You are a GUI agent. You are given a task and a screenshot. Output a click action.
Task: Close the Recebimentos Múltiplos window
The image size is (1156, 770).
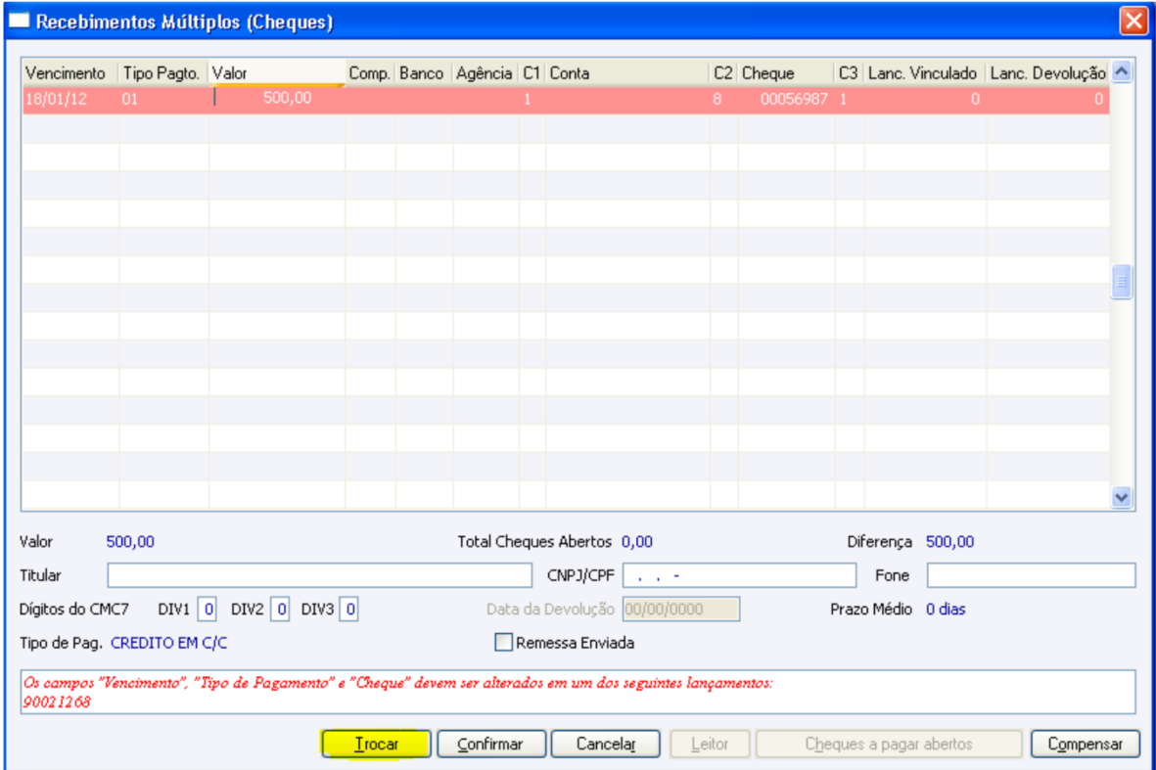pos(1133,21)
